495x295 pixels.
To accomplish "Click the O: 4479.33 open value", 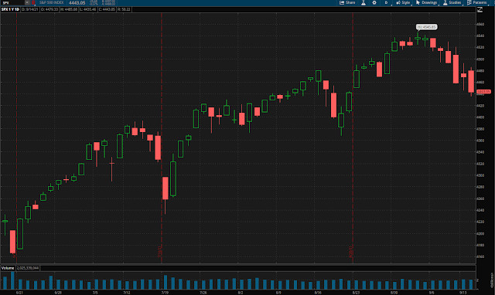I will (49, 9).
